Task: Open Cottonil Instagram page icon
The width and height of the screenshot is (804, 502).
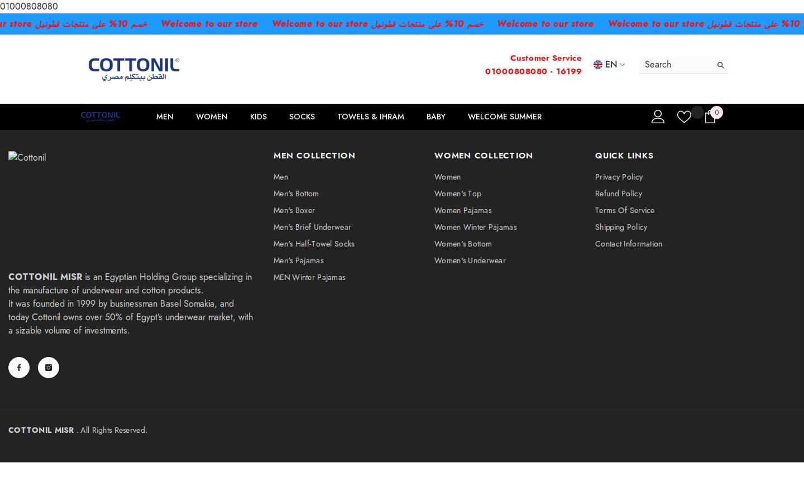Action: tap(49, 368)
